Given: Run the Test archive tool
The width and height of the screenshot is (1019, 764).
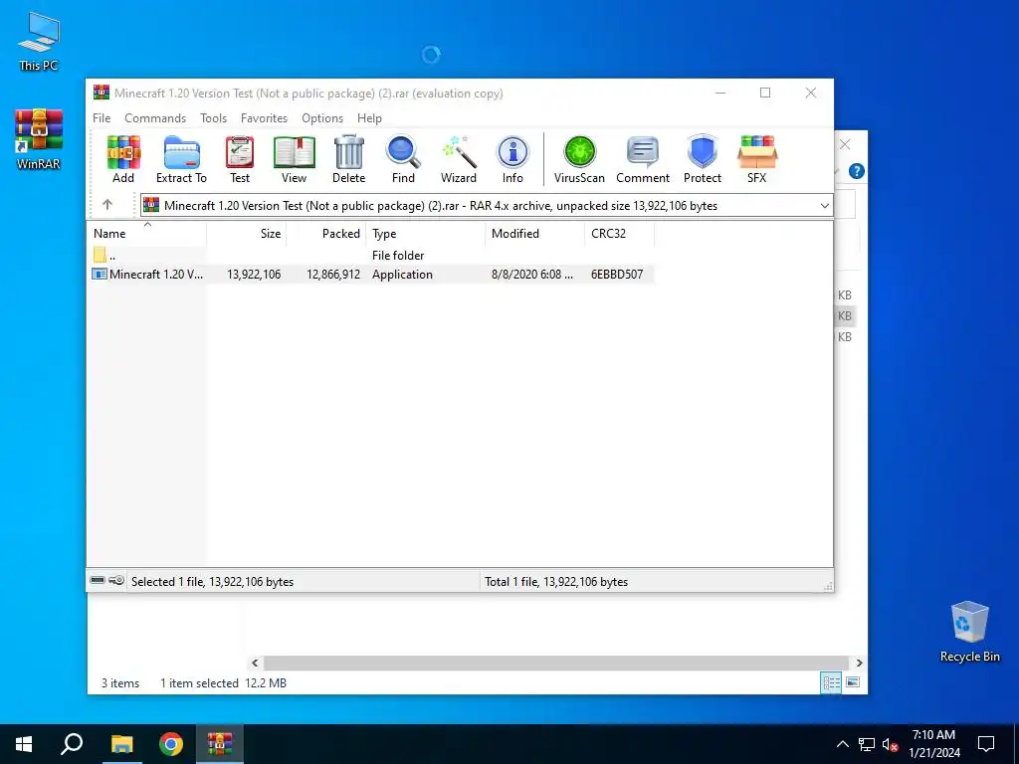Looking at the screenshot, I should point(239,159).
